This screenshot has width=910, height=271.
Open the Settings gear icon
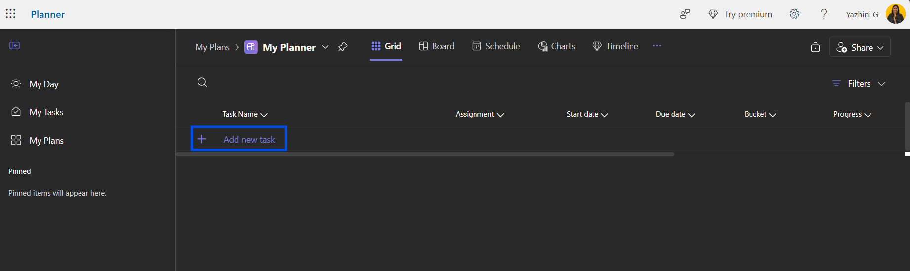click(794, 14)
